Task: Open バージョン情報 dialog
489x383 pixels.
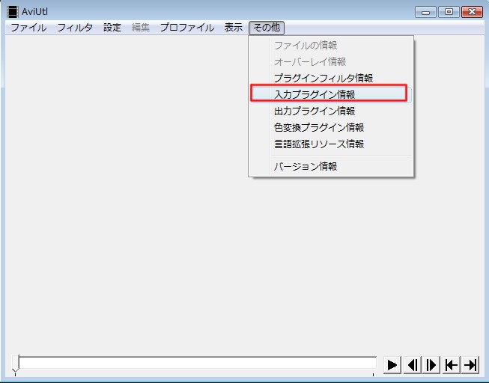Action: 306,166
